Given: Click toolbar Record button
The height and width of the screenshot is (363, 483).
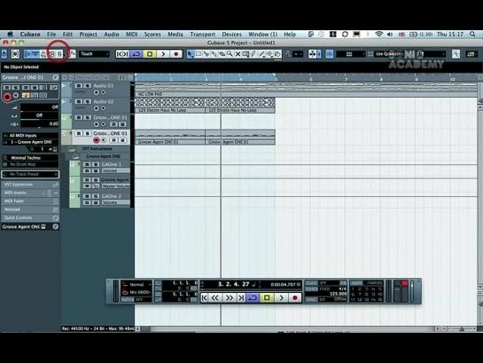Looking at the screenshot, I should tap(175, 54).
